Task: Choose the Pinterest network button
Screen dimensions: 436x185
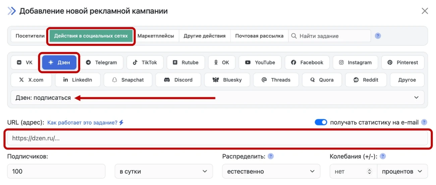Action: tap(402, 62)
